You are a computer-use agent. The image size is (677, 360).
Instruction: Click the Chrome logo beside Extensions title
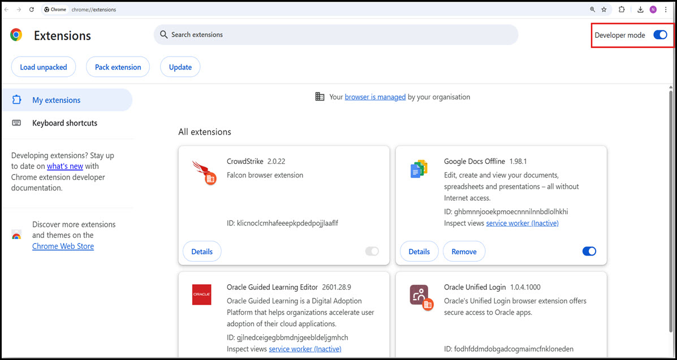click(x=16, y=35)
